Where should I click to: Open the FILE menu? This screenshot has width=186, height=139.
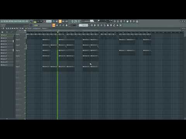pyautogui.click(x=2, y=21)
